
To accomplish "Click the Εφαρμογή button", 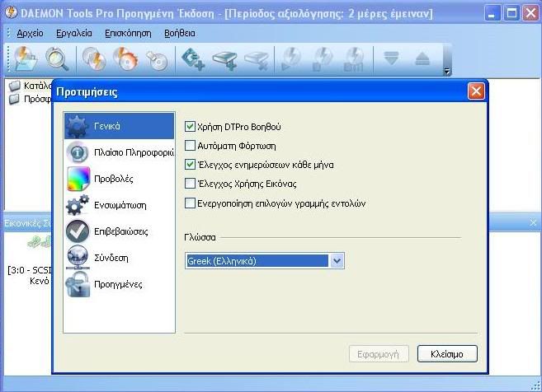I will pyautogui.click(x=379, y=354).
